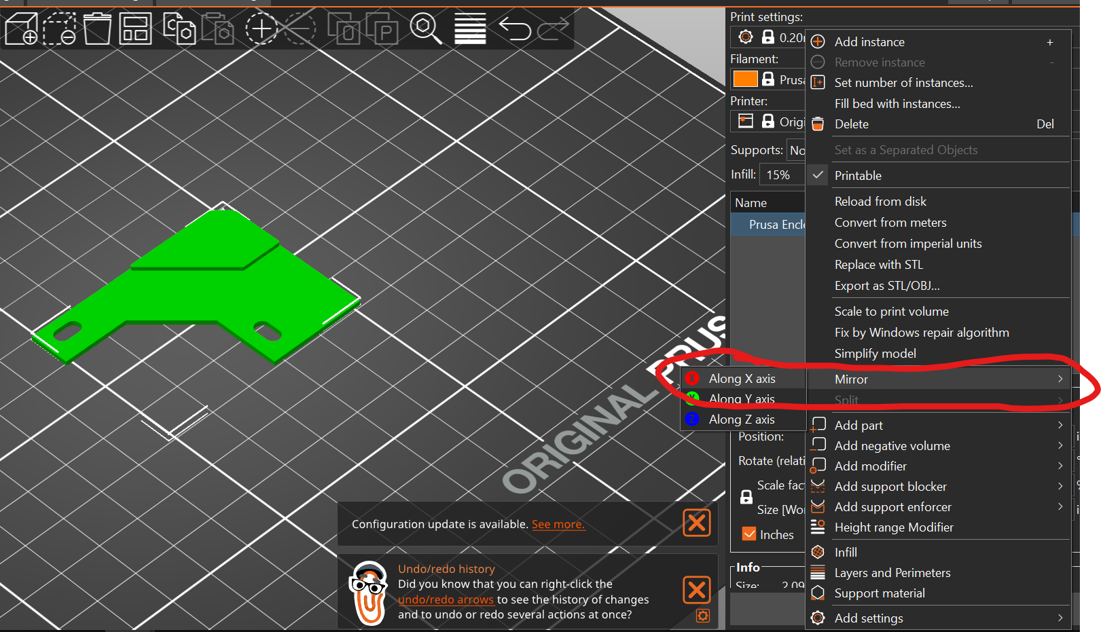Uncheck the Inches checkbox
The image size is (1103, 632).
point(749,534)
